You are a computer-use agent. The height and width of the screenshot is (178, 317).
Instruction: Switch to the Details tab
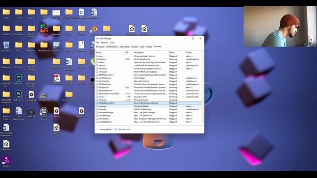[149, 46]
